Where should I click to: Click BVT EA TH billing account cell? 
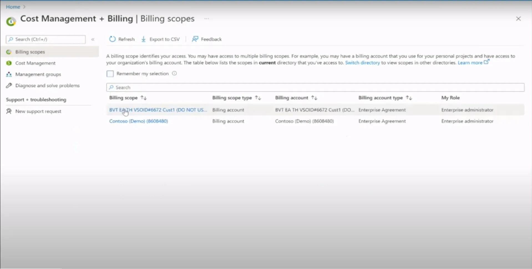(315, 110)
